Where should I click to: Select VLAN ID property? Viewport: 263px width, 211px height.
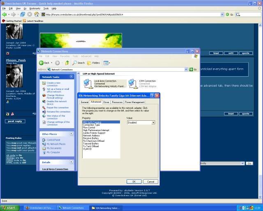pyautogui.click(x=87, y=149)
